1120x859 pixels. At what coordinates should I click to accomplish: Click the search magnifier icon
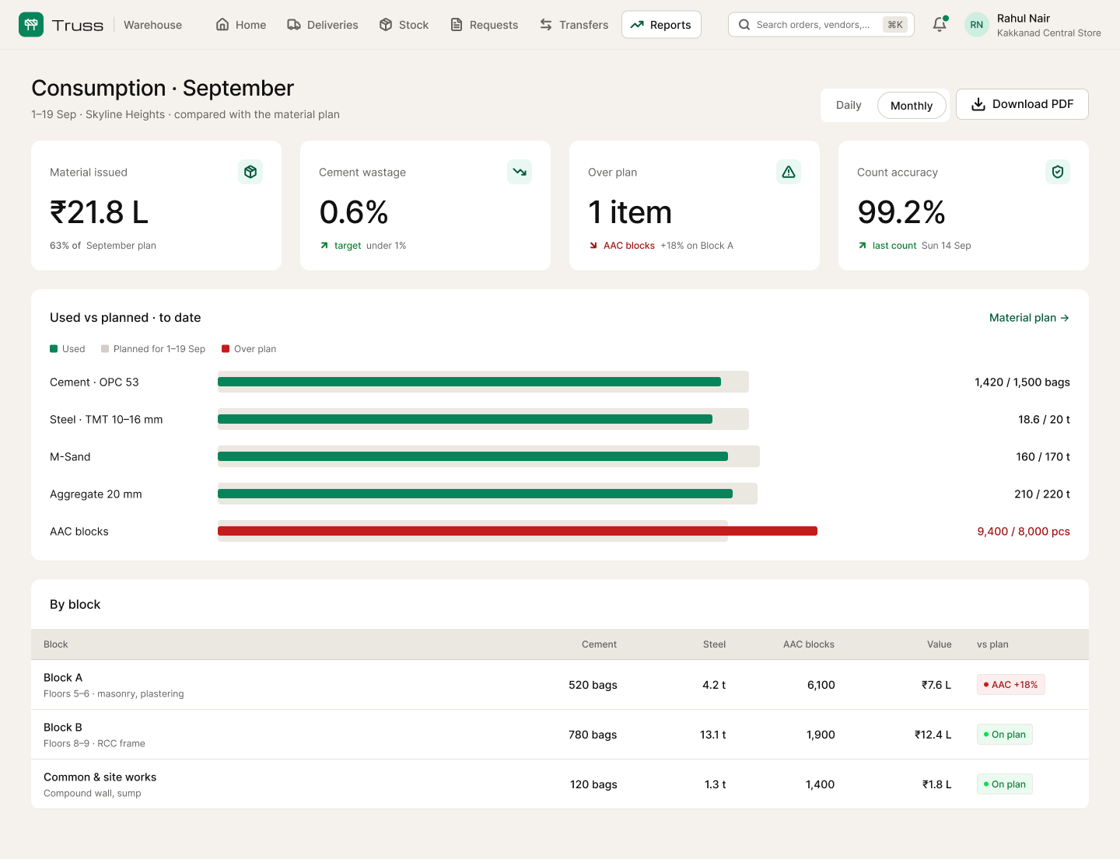pyautogui.click(x=744, y=25)
